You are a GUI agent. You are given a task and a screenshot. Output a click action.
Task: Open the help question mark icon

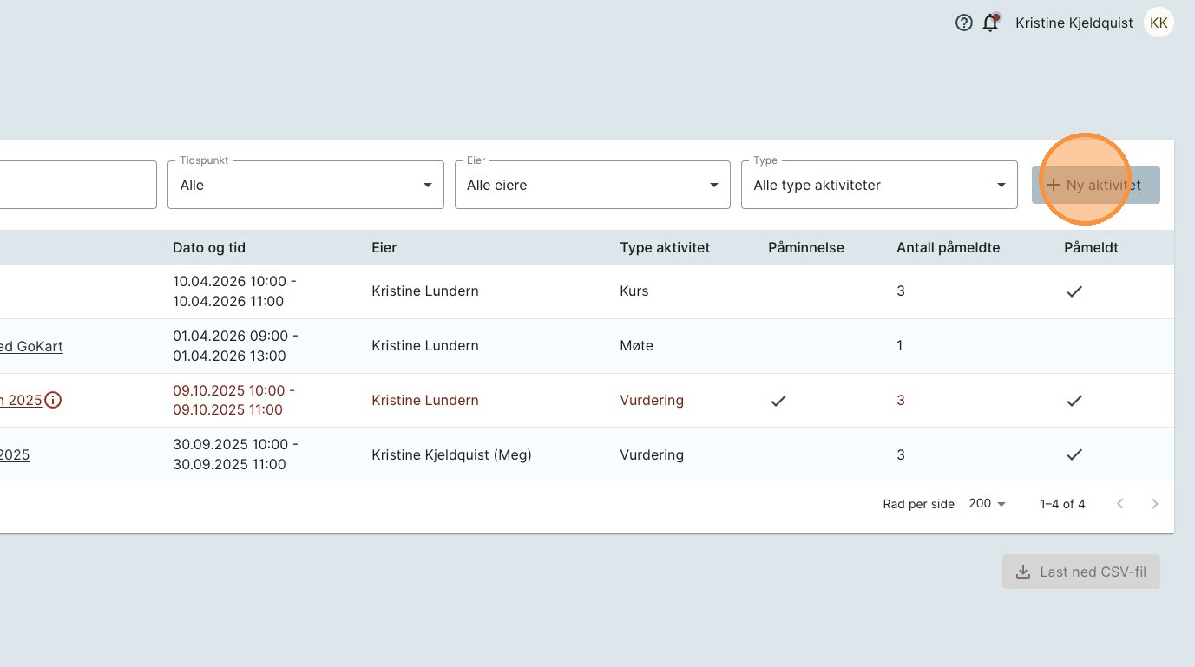[963, 23]
